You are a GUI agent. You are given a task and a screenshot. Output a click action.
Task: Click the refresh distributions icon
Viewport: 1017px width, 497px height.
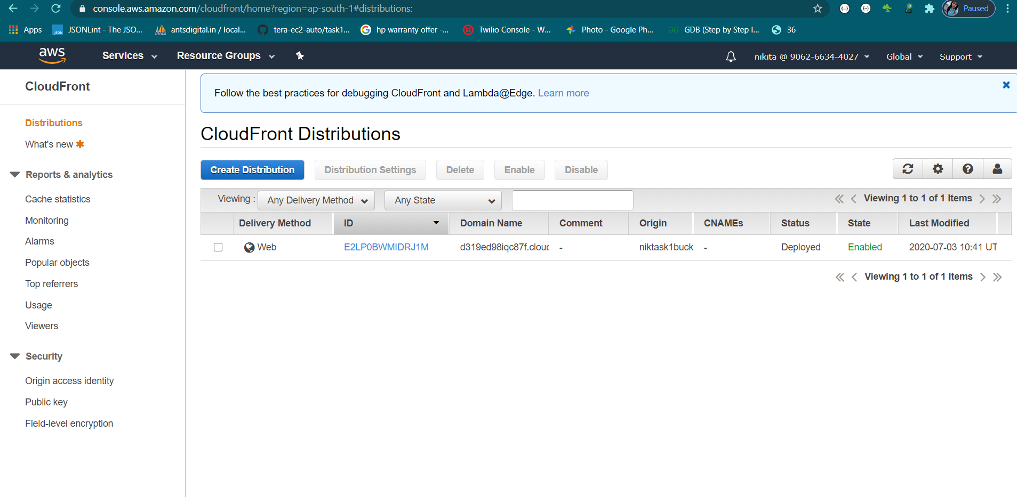[908, 169]
